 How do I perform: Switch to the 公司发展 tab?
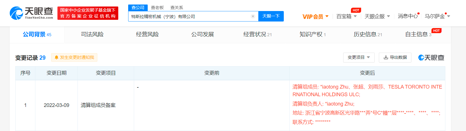pos(203,35)
